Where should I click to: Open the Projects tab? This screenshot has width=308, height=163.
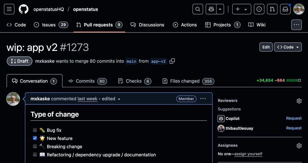pyautogui.click(x=223, y=25)
